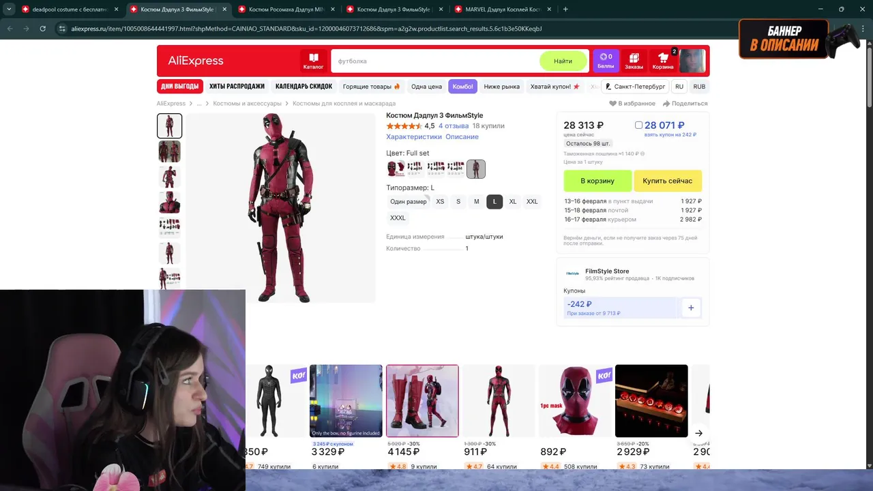Go forward in browser history

pos(27,29)
